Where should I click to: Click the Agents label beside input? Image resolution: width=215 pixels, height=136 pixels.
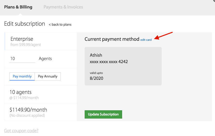pyautogui.click(x=45, y=59)
